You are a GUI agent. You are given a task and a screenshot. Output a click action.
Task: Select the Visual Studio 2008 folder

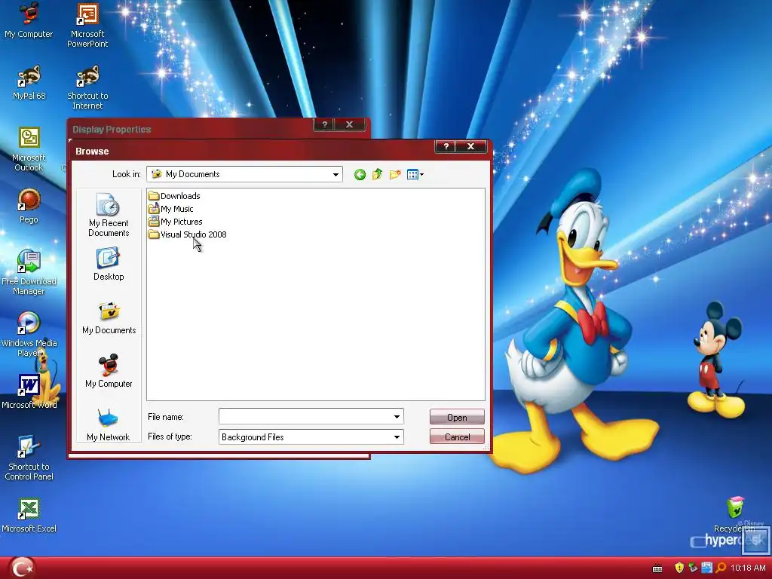point(187,234)
